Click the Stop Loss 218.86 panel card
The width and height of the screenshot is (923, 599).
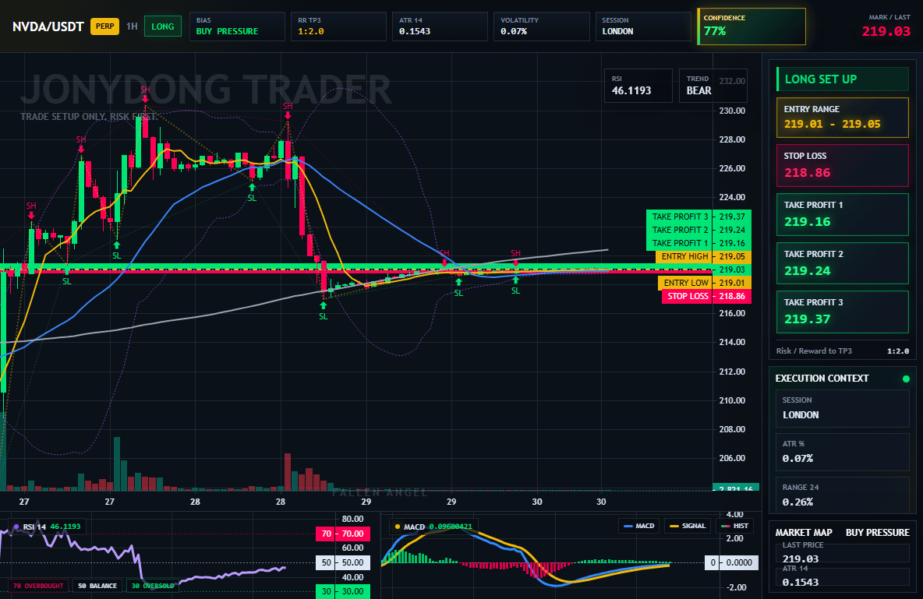click(843, 165)
